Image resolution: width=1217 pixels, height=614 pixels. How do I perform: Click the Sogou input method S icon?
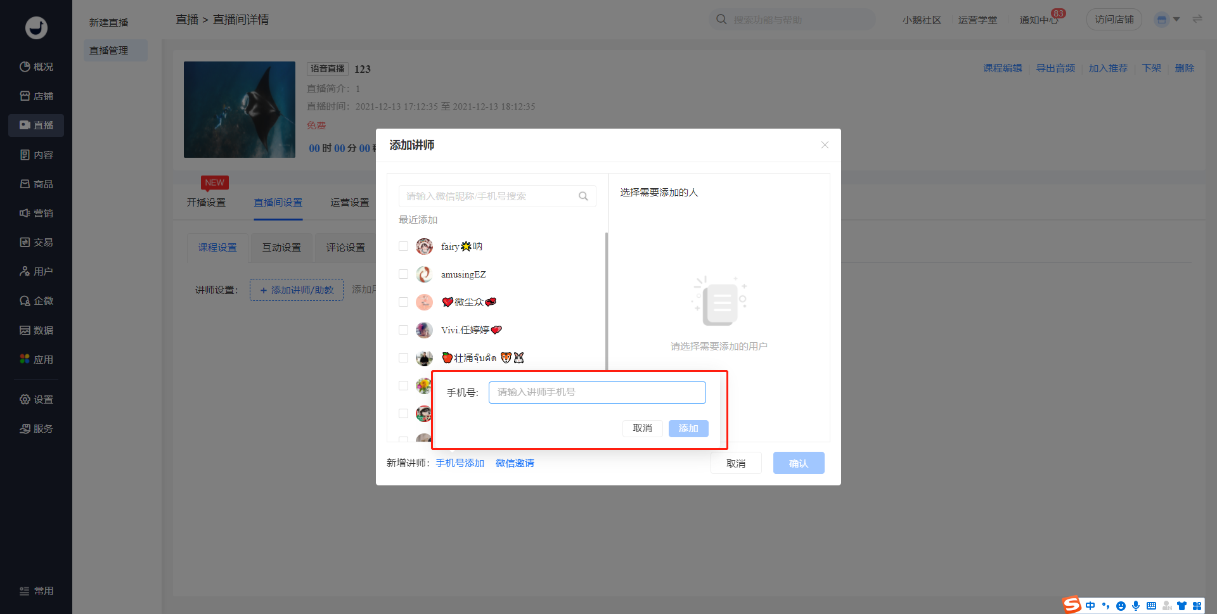coord(1072,605)
